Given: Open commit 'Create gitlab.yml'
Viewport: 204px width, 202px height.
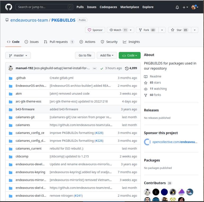Looking at the screenshot, I should pos(61,78).
